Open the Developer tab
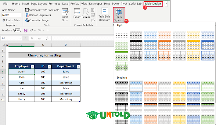 [96, 4]
